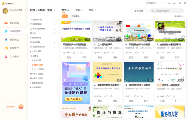Click 马上去看 on the promo banner
The width and height of the screenshot is (188, 120).
pyautogui.click(x=74, y=99)
